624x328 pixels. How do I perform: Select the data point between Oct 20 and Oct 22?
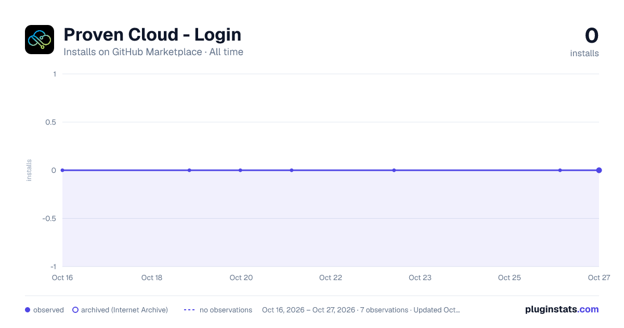tap(292, 170)
